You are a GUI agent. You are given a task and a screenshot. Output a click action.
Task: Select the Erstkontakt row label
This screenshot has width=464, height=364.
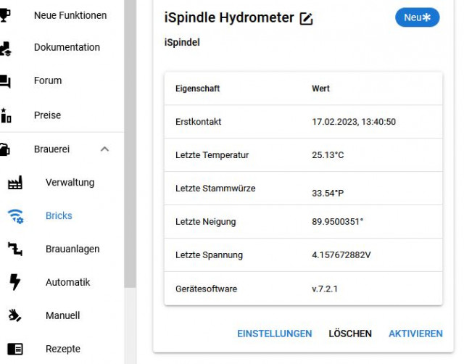198,122
